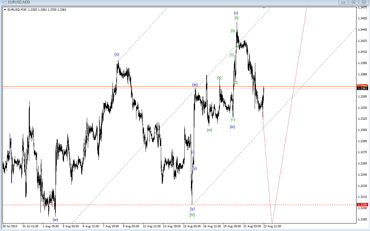Select the blue (v) wave label at top
The image size is (370, 231).
click(x=236, y=13)
